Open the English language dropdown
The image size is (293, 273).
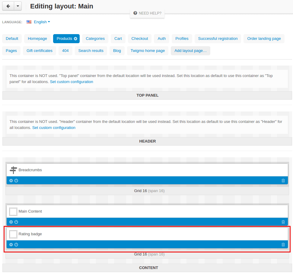(38, 22)
